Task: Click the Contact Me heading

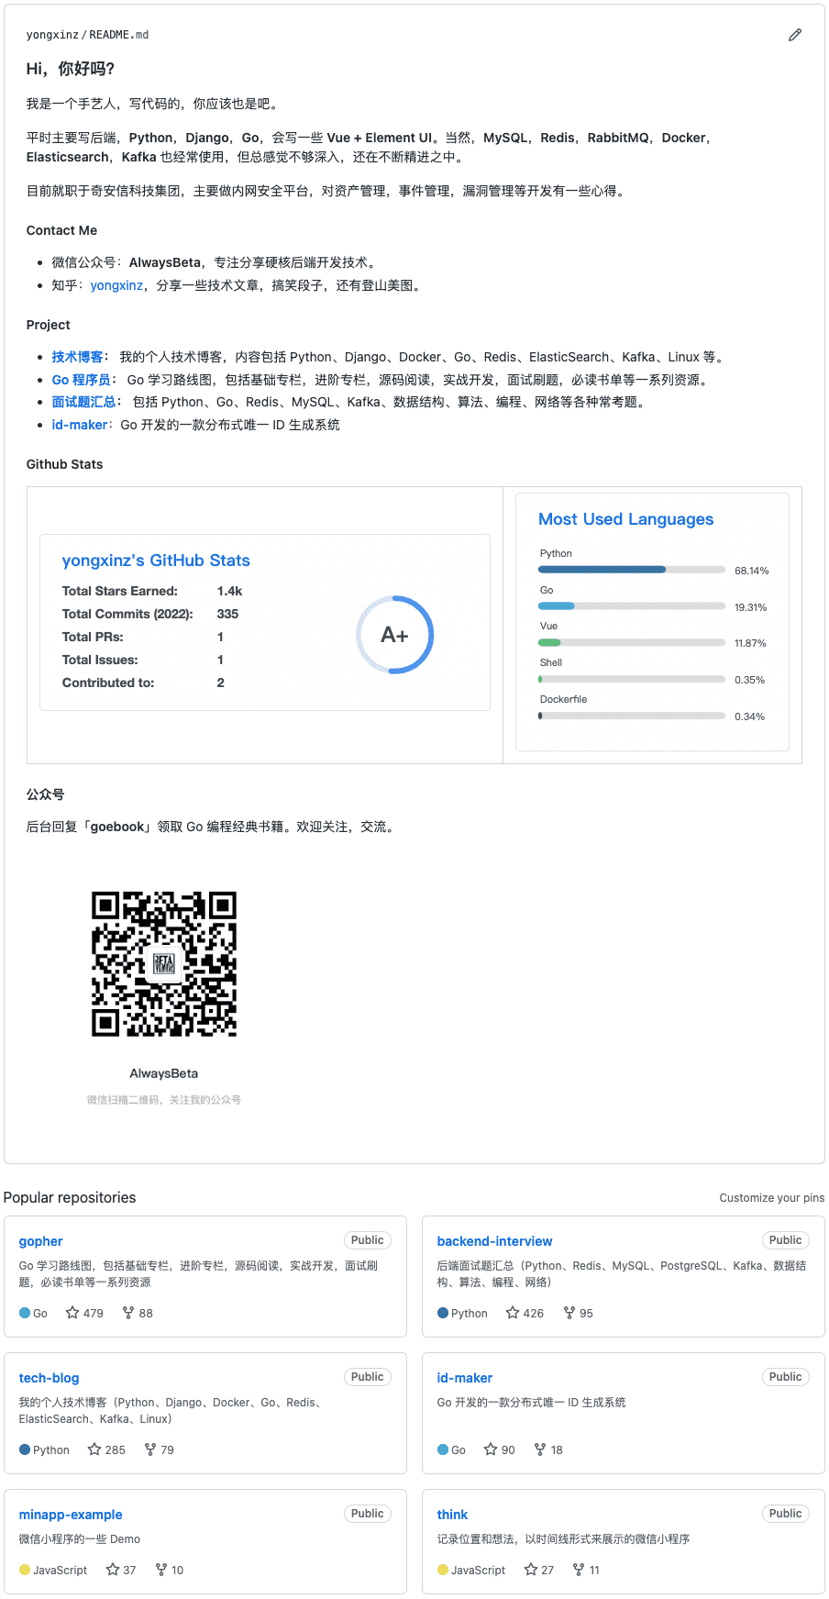Action: [61, 230]
